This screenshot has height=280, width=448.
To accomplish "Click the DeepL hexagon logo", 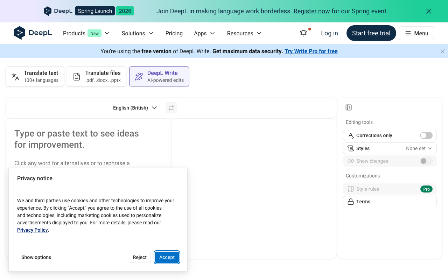I will (20, 33).
